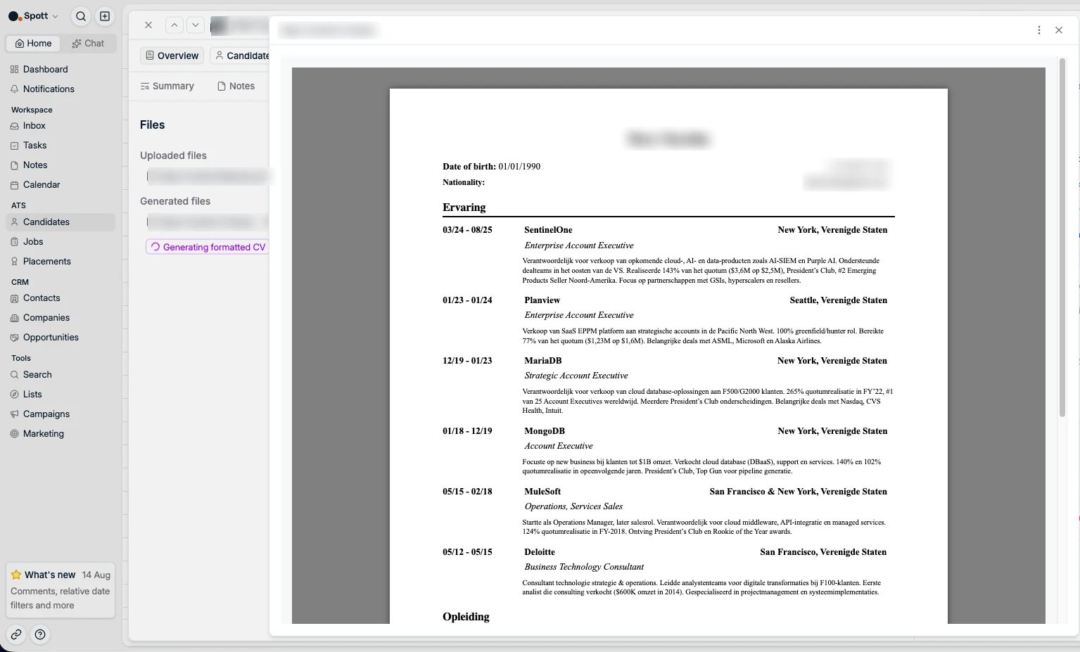This screenshot has height=652, width=1080.
Task: Close the candidate panel with X icon
Action: pos(148,25)
